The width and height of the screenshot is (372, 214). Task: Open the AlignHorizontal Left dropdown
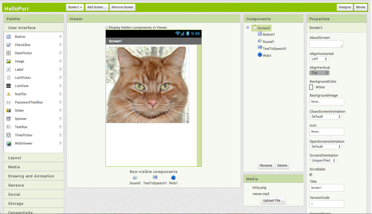pos(319,59)
